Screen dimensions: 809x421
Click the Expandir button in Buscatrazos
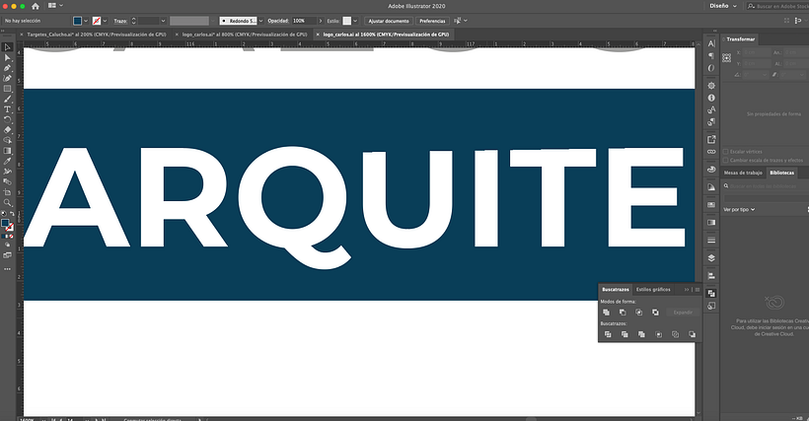[683, 313]
